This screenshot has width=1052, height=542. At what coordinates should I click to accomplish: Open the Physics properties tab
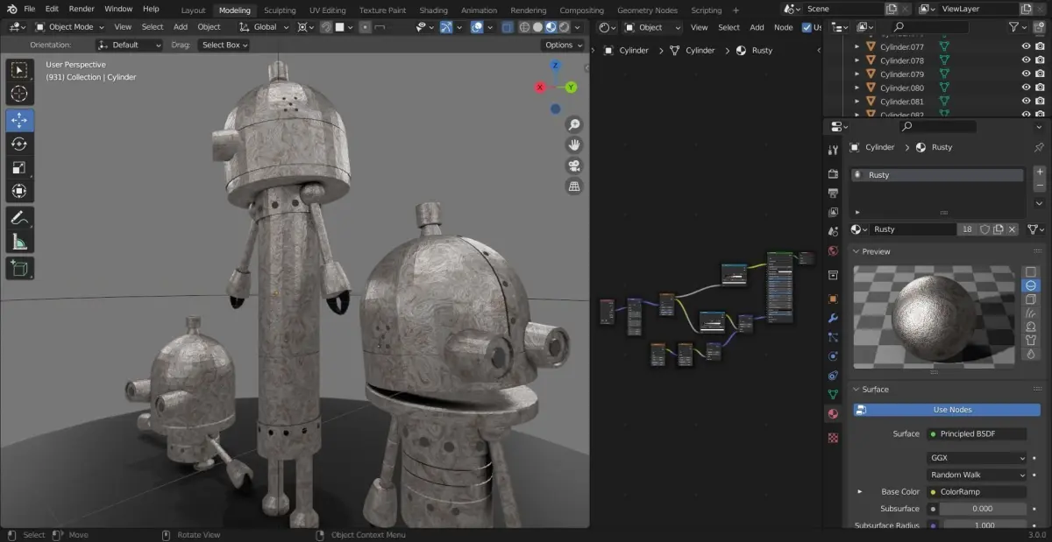pos(833,356)
